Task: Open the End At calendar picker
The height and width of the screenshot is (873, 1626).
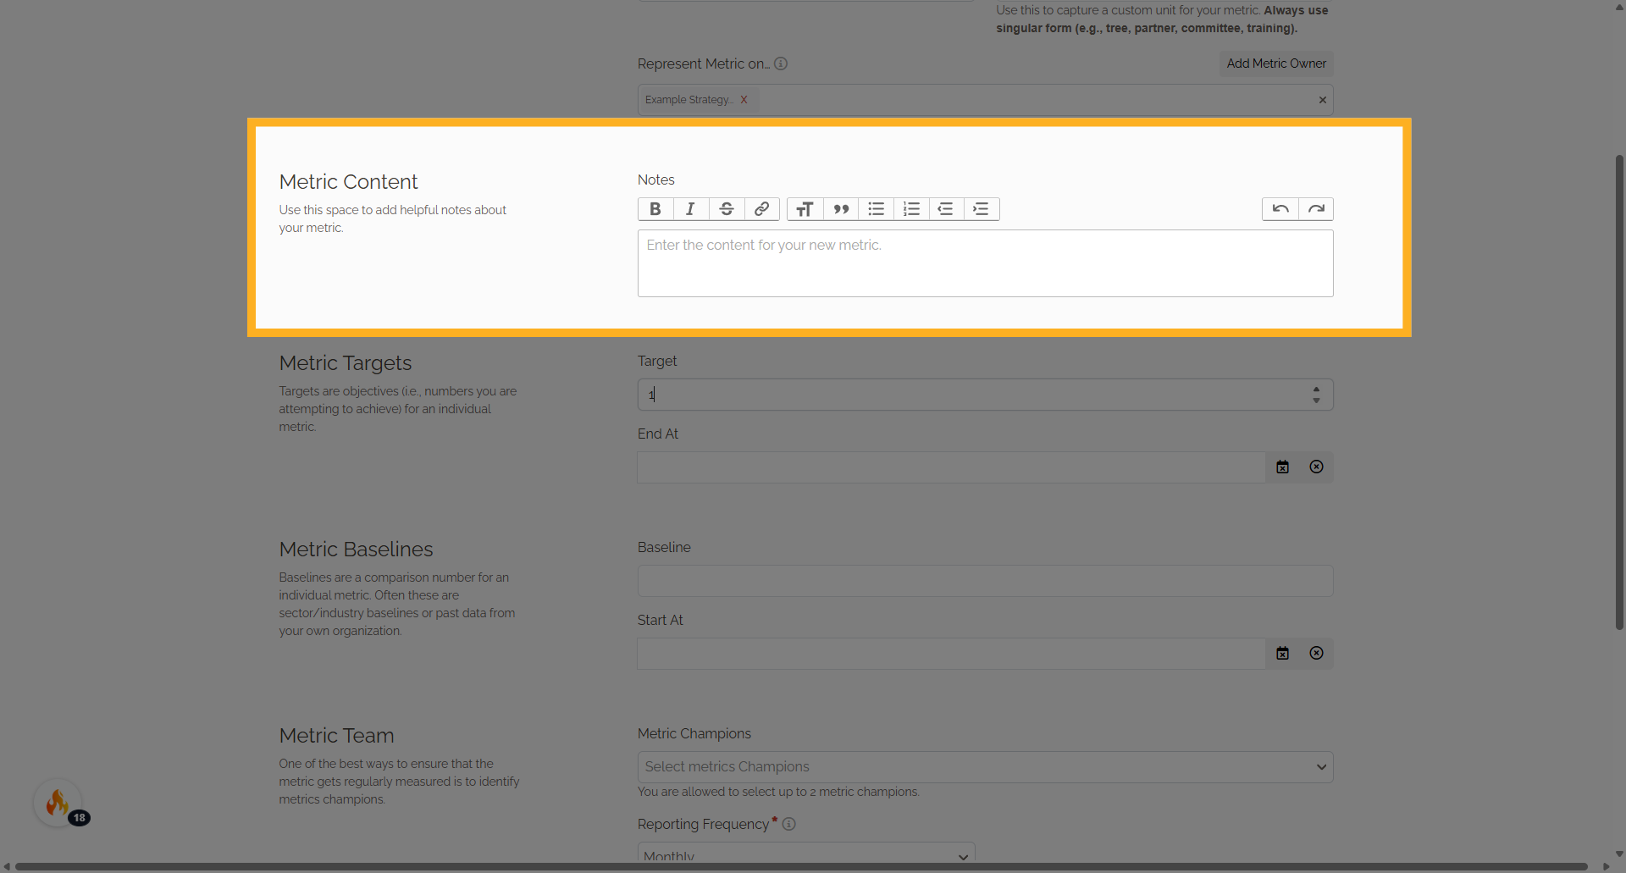Action: 1283,467
